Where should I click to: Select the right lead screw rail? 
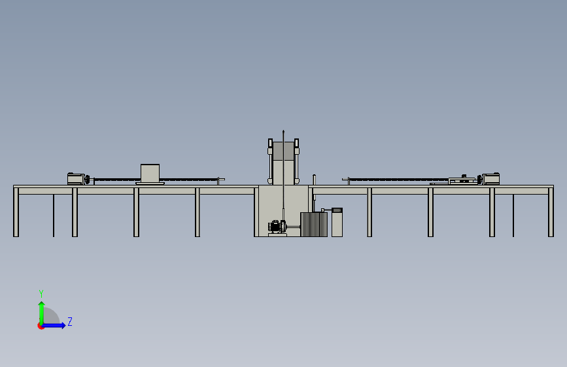[399, 179]
